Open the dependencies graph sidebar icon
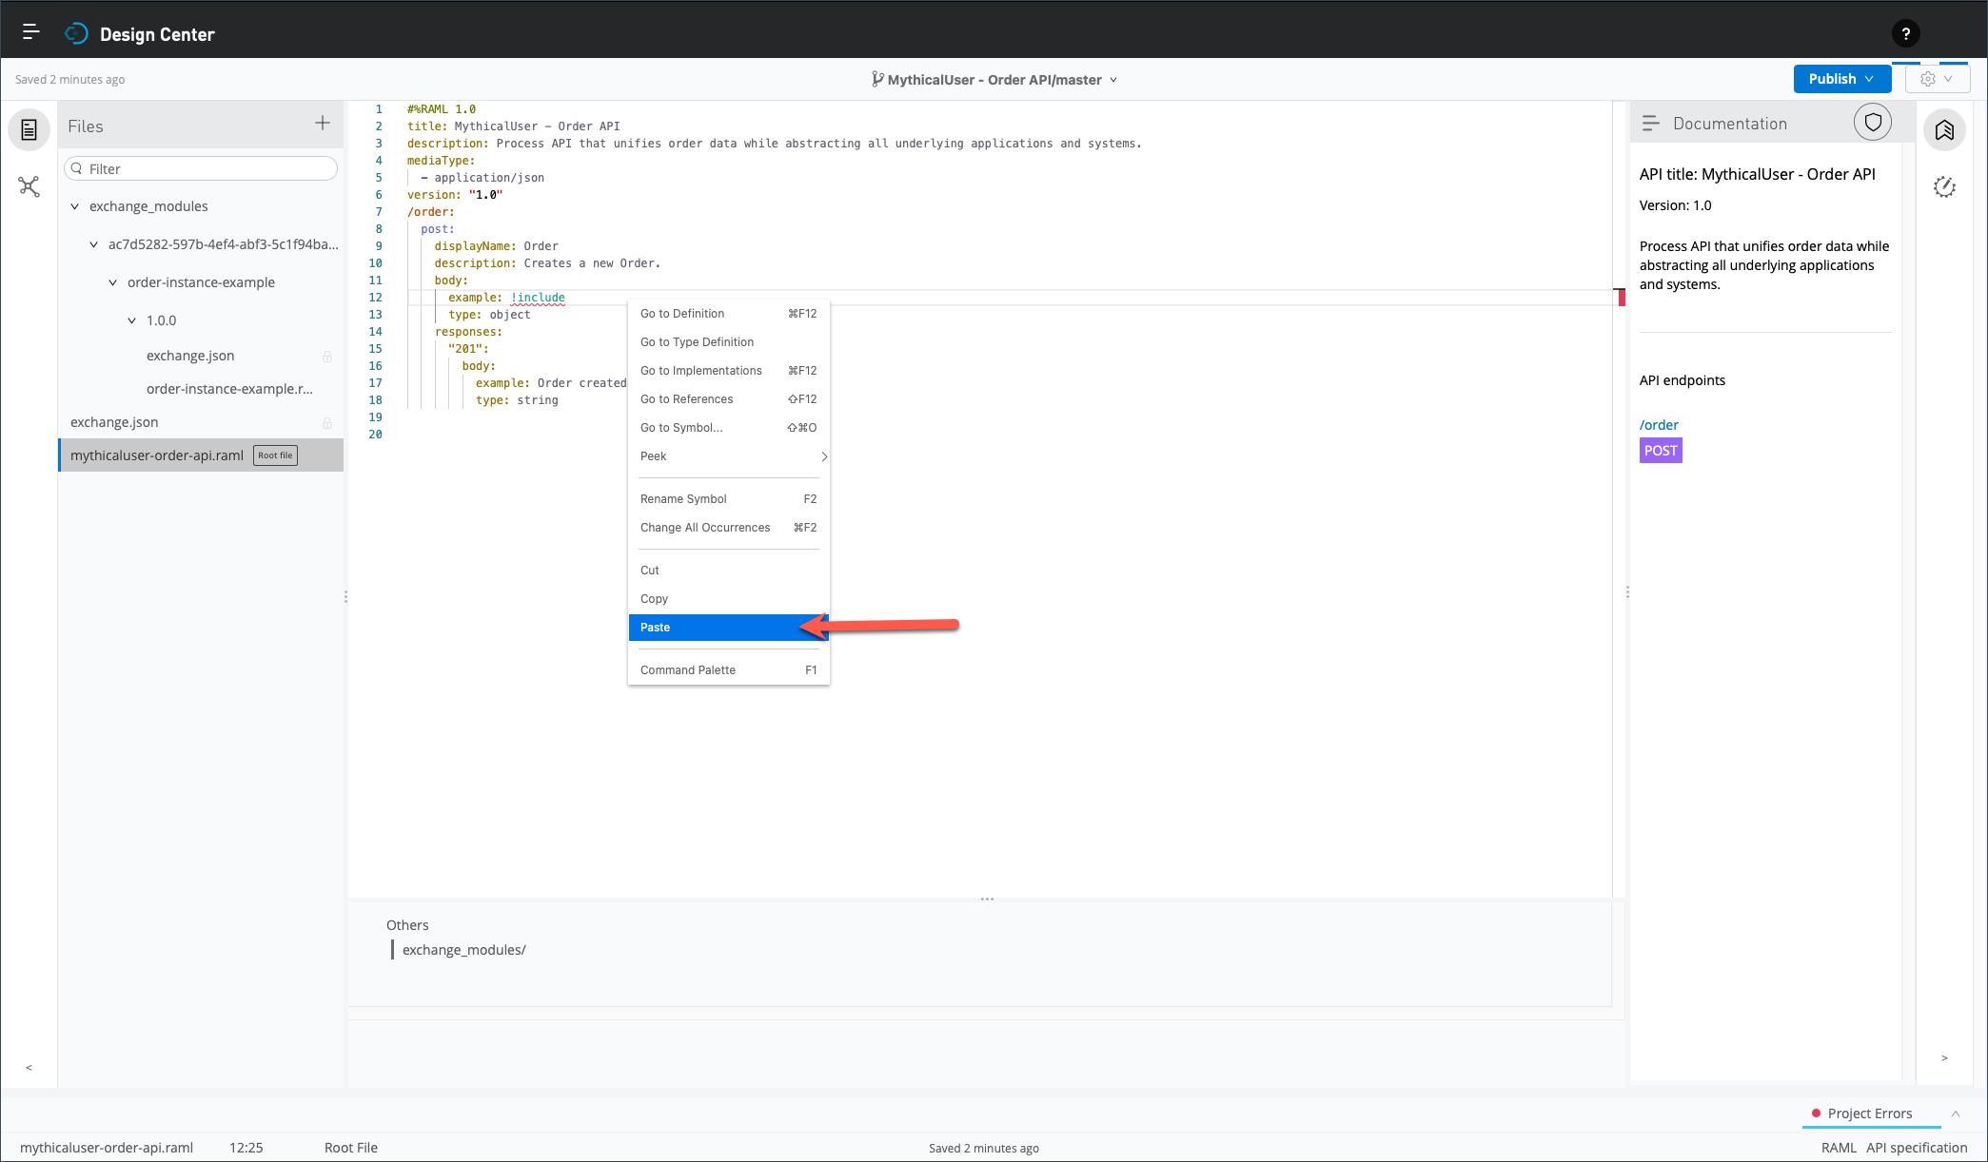This screenshot has width=1988, height=1162. (30, 186)
